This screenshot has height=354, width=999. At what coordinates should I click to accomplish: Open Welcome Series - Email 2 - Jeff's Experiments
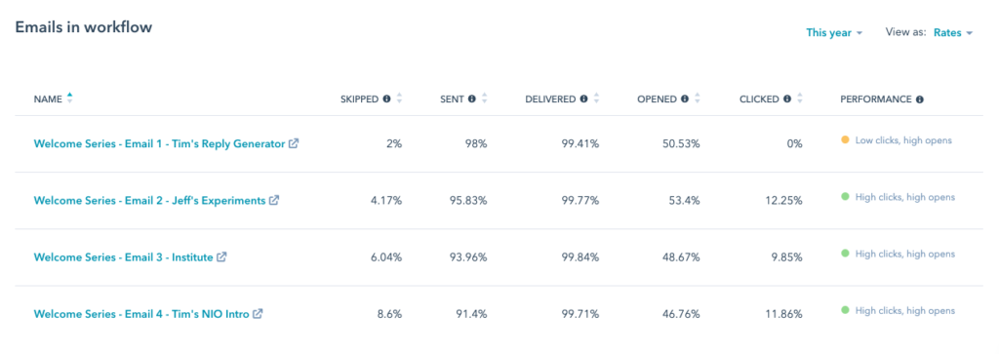point(149,201)
